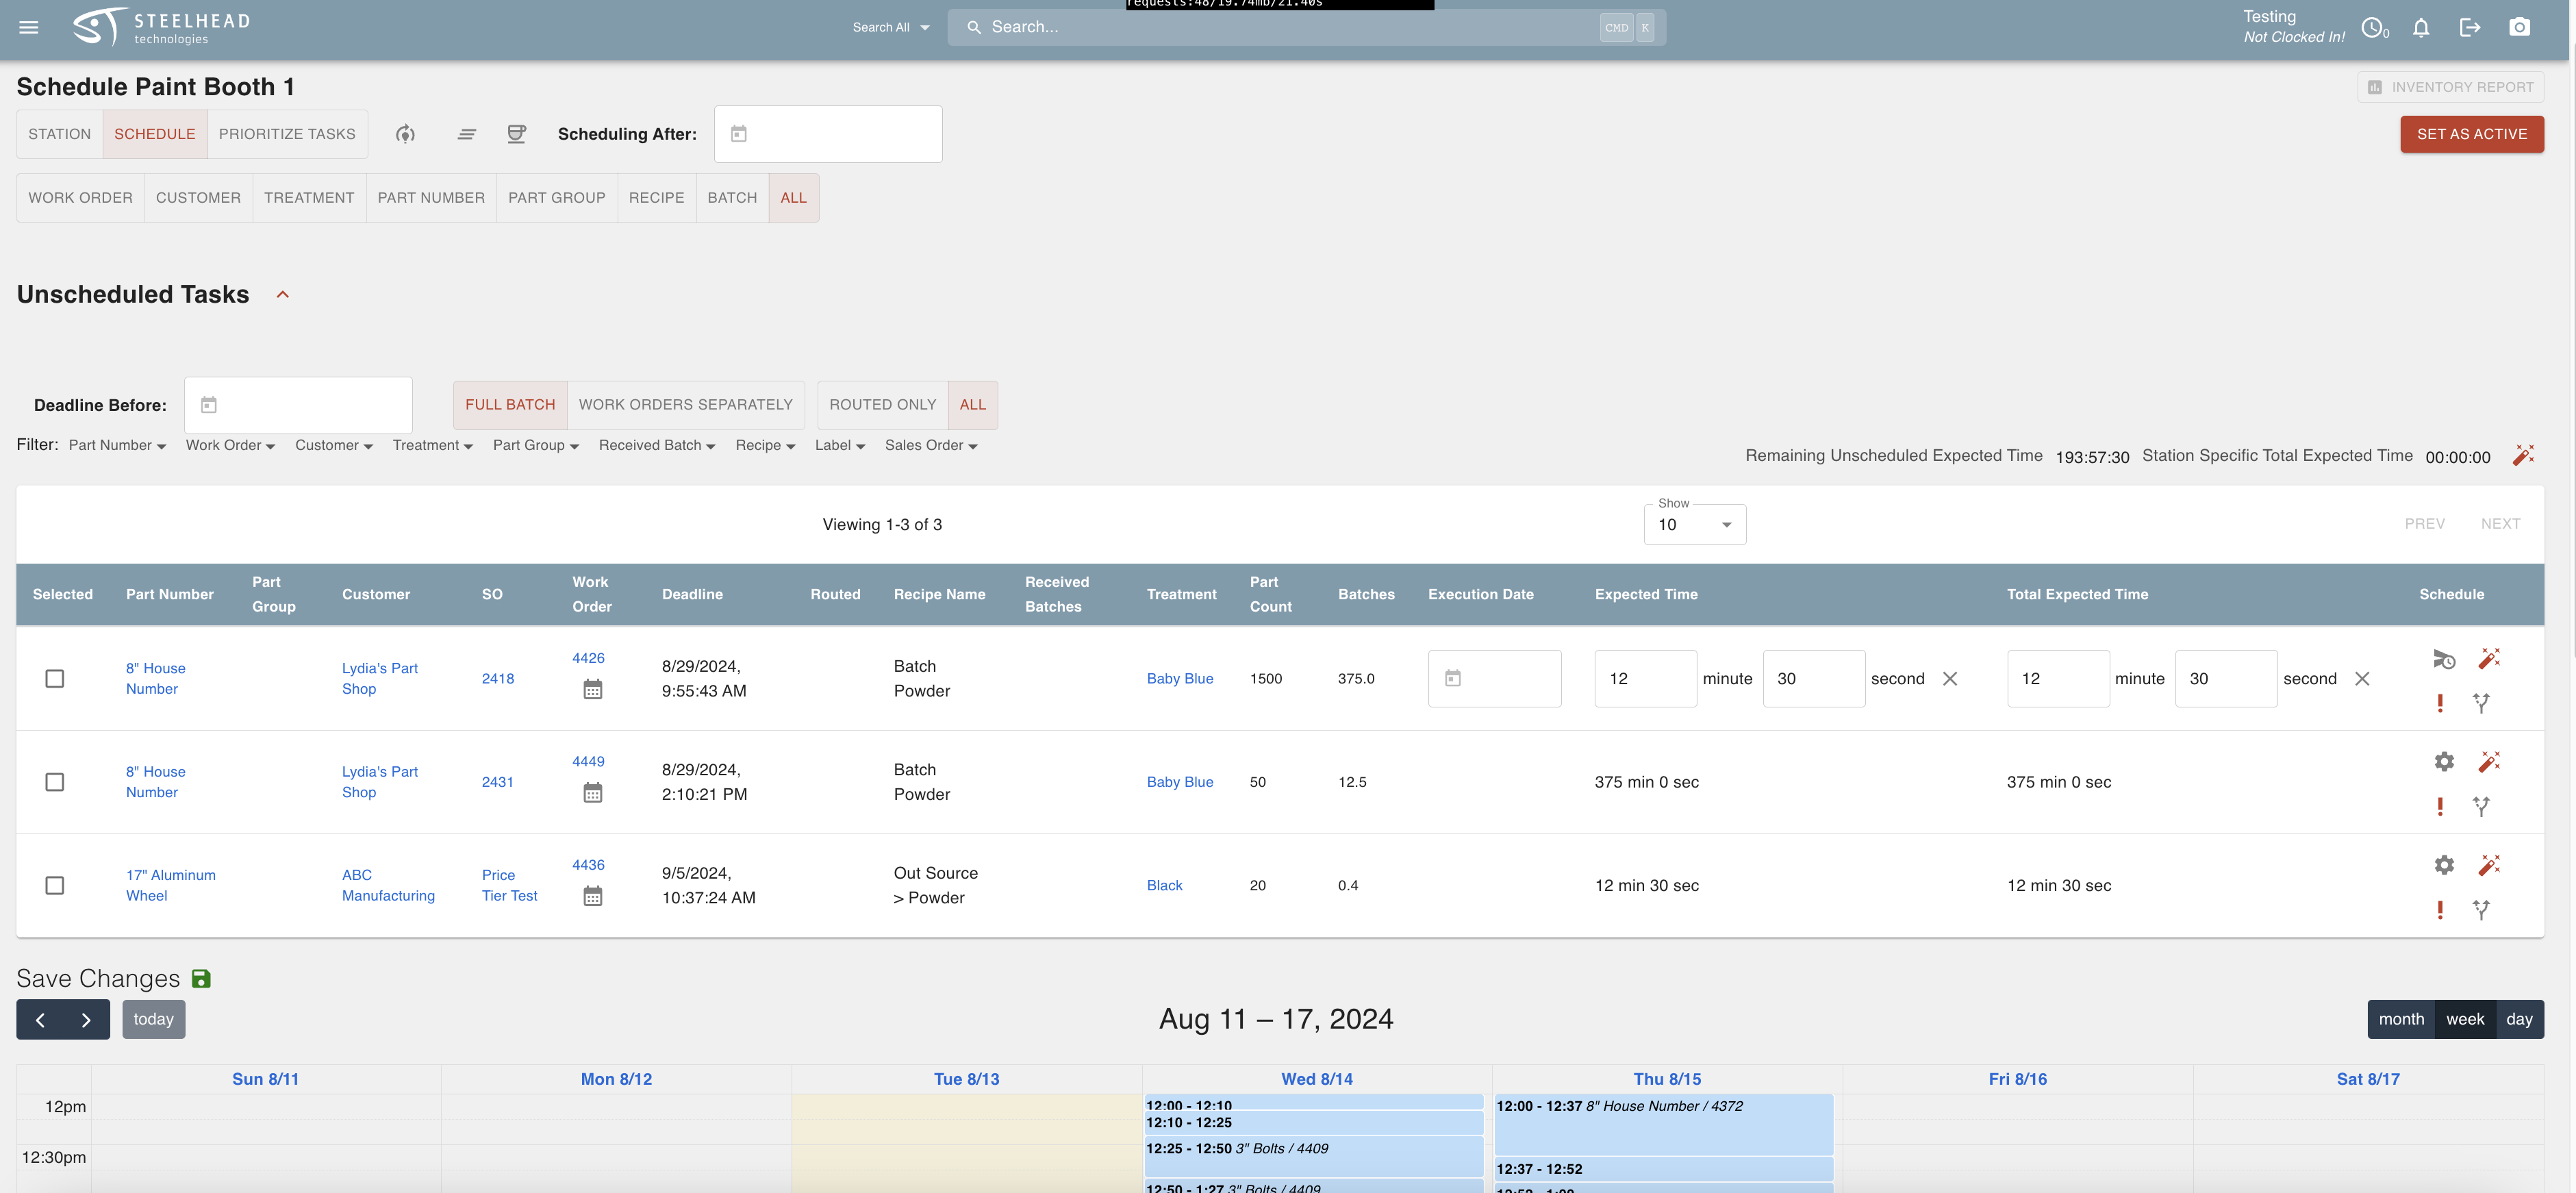2576x1193 pixels.
Task: Open the Inventory Report button
Action: [2450, 87]
